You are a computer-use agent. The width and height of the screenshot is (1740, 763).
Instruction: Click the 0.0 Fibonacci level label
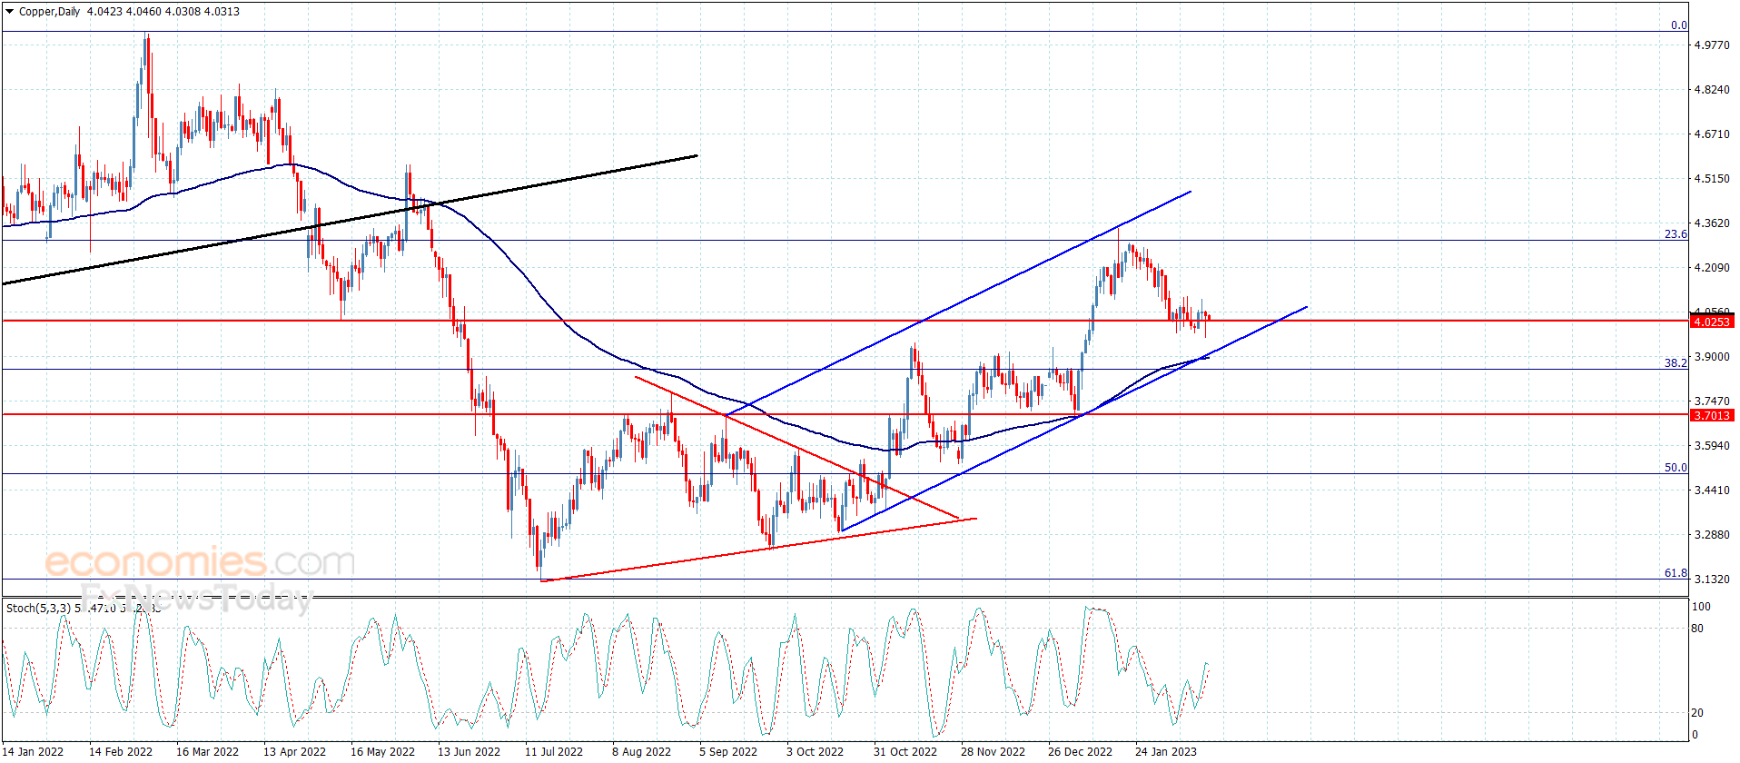(1679, 25)
